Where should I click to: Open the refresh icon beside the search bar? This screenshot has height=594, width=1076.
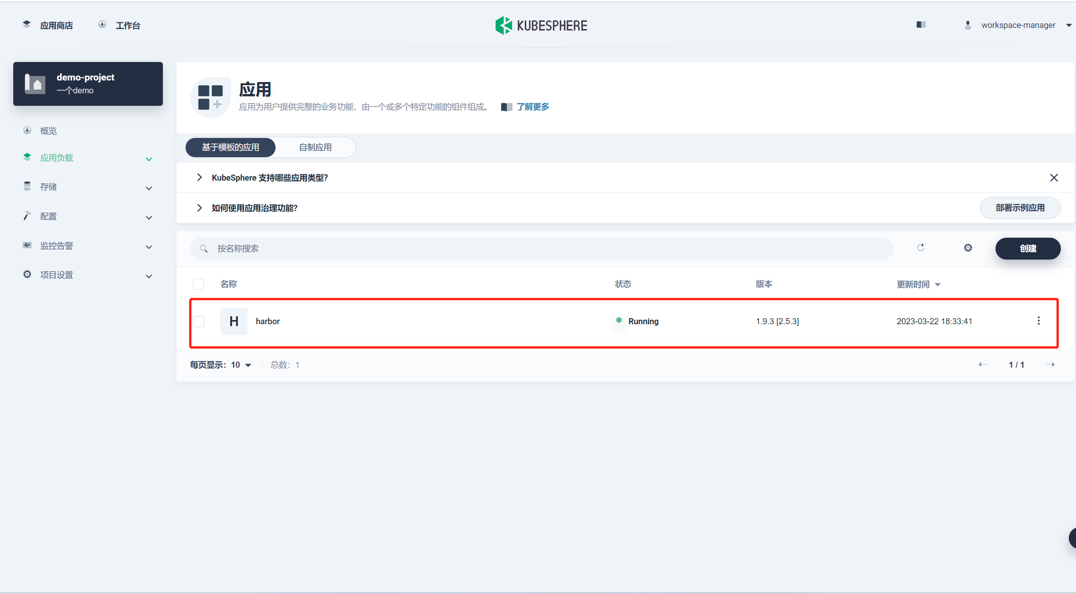[921, 248]
